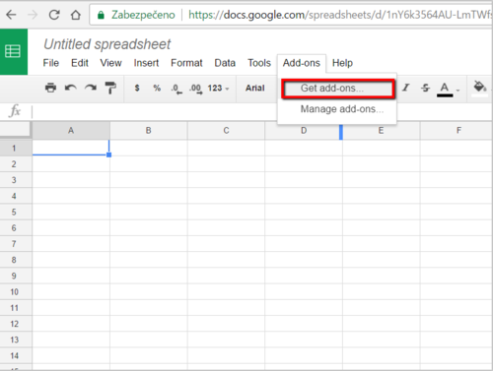Open the Format menu

[186, 63]
